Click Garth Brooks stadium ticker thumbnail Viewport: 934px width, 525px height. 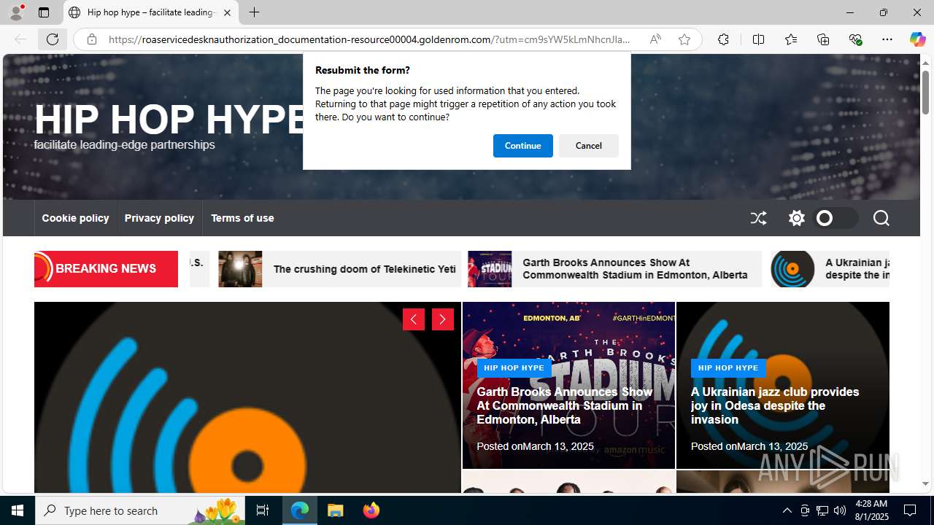(x=490, y=269)
